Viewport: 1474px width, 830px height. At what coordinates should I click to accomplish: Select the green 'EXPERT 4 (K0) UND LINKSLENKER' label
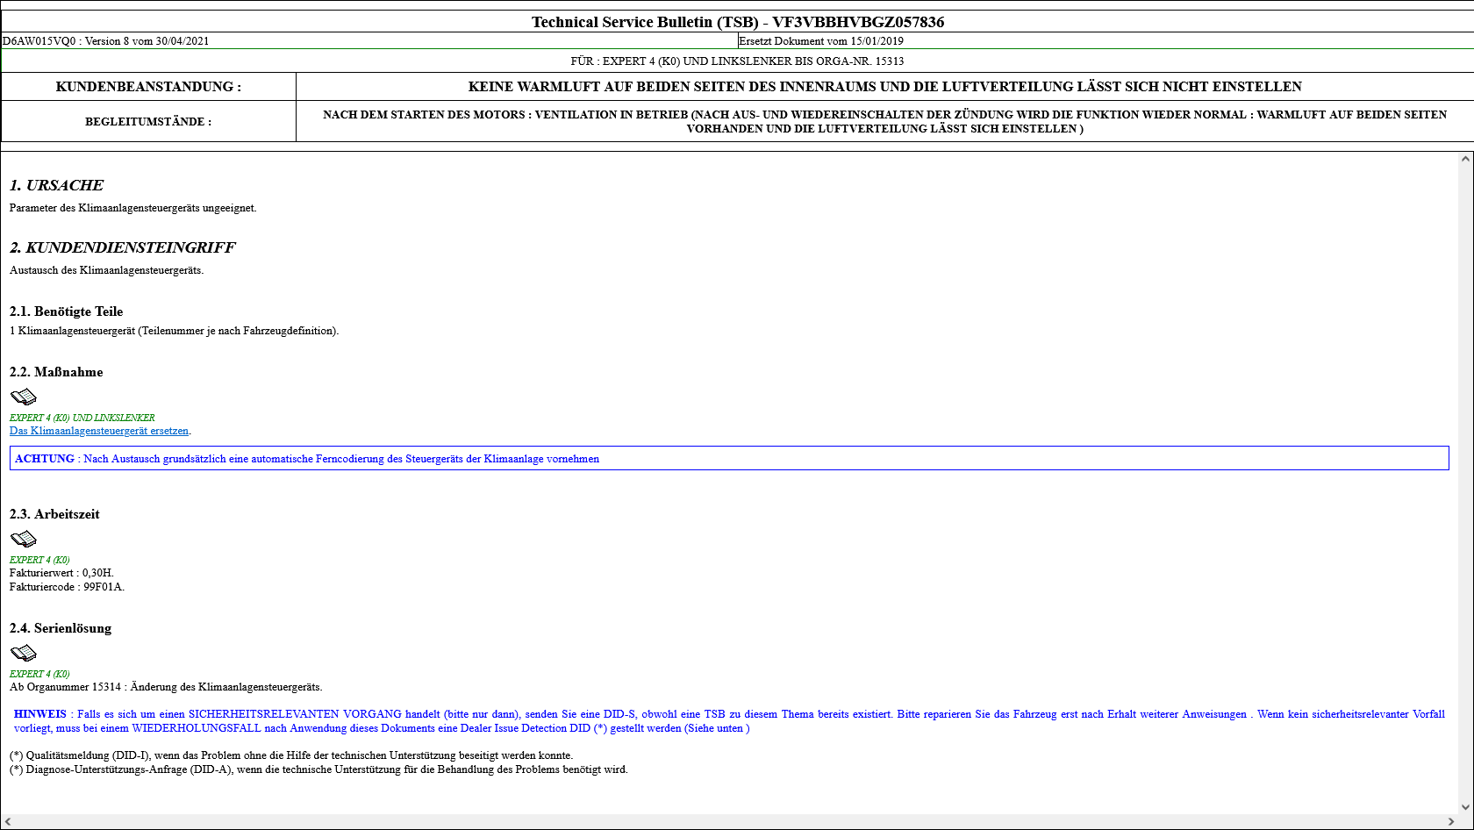click(82, 418)
